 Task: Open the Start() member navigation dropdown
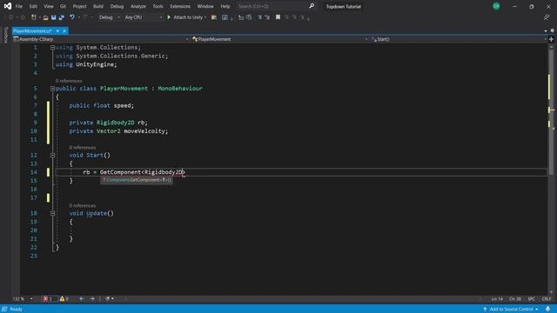tap(459, 39)
